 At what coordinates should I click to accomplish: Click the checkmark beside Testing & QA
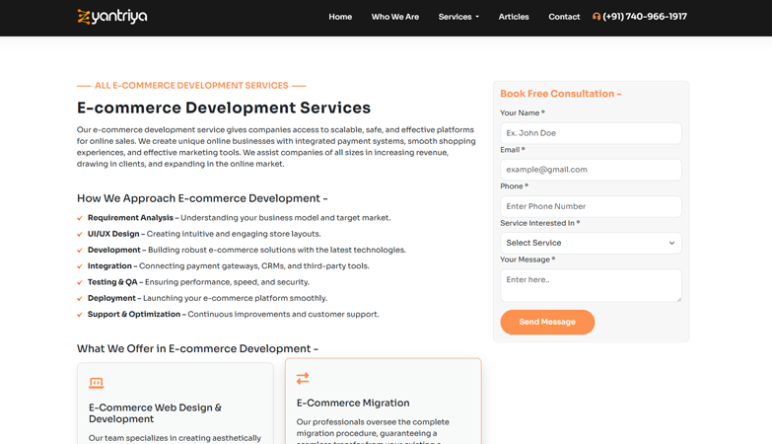click(x=80, y=283)
